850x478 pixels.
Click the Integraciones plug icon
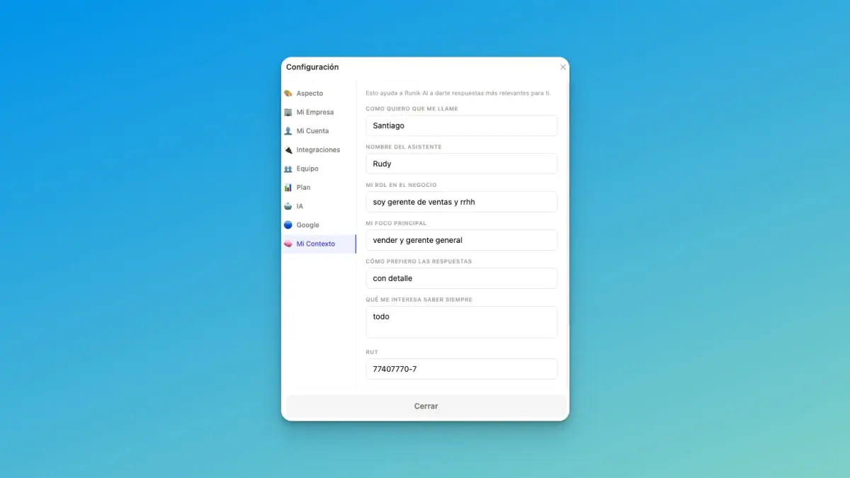point(288,150)
